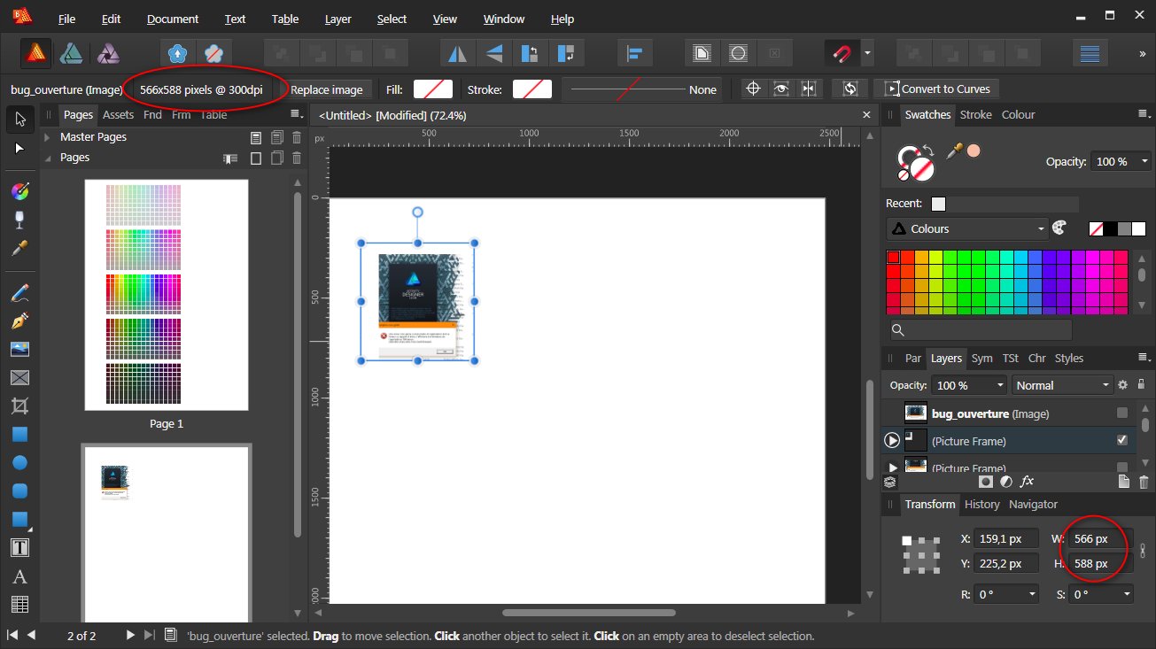Toggle the padlock icon in Layers panel

coord(1141,385)
